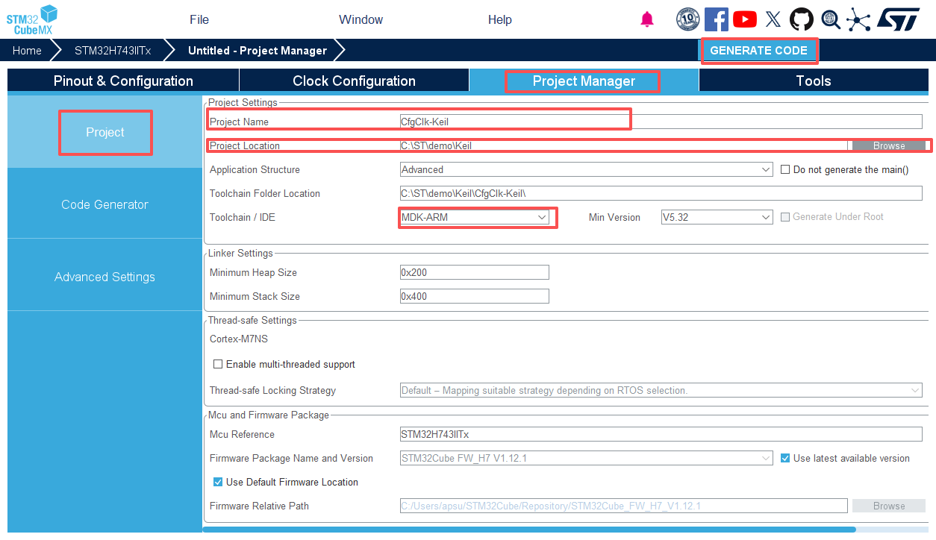936x540 pixels.
Task: Open the Advanced Settings section
Action: (x=104, y=277)
